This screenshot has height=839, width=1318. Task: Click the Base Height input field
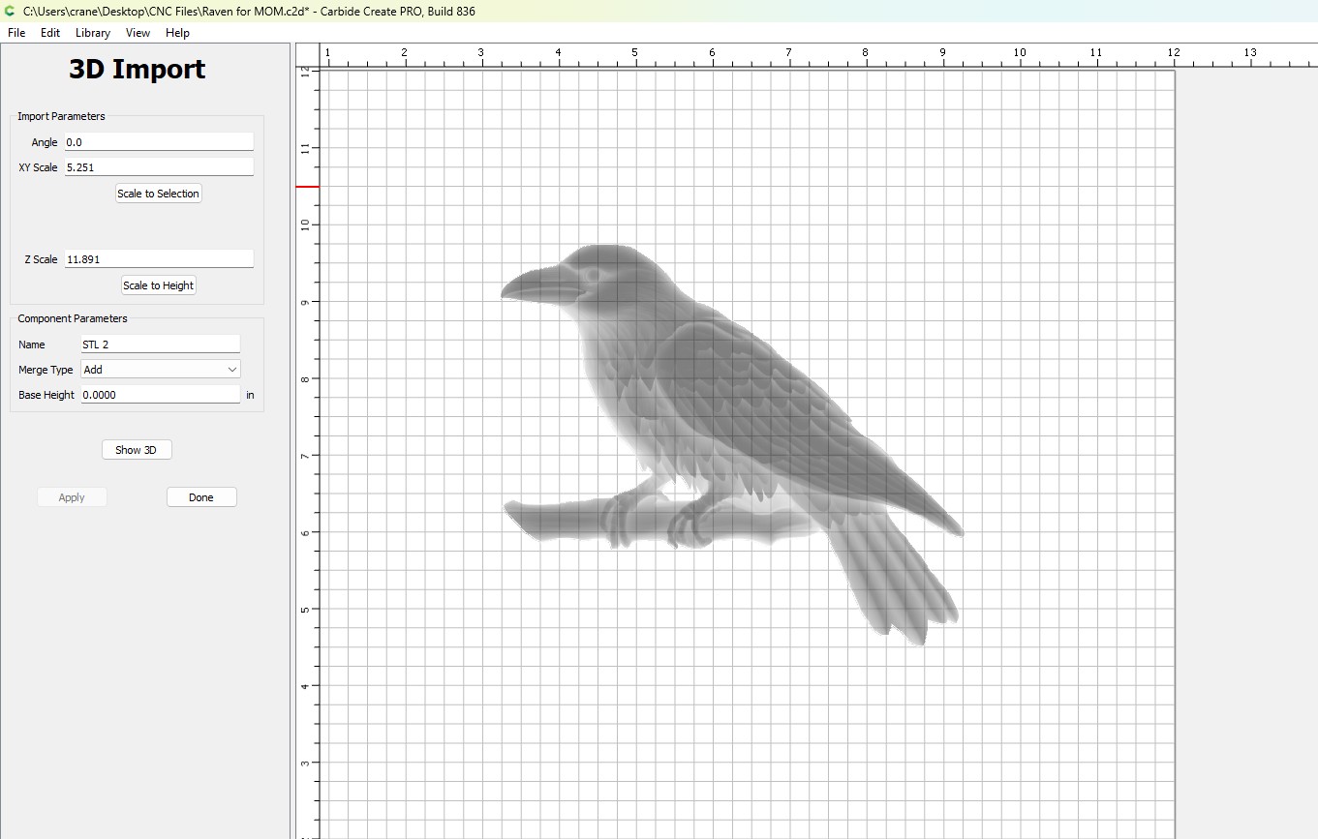(x=160, y=395)
